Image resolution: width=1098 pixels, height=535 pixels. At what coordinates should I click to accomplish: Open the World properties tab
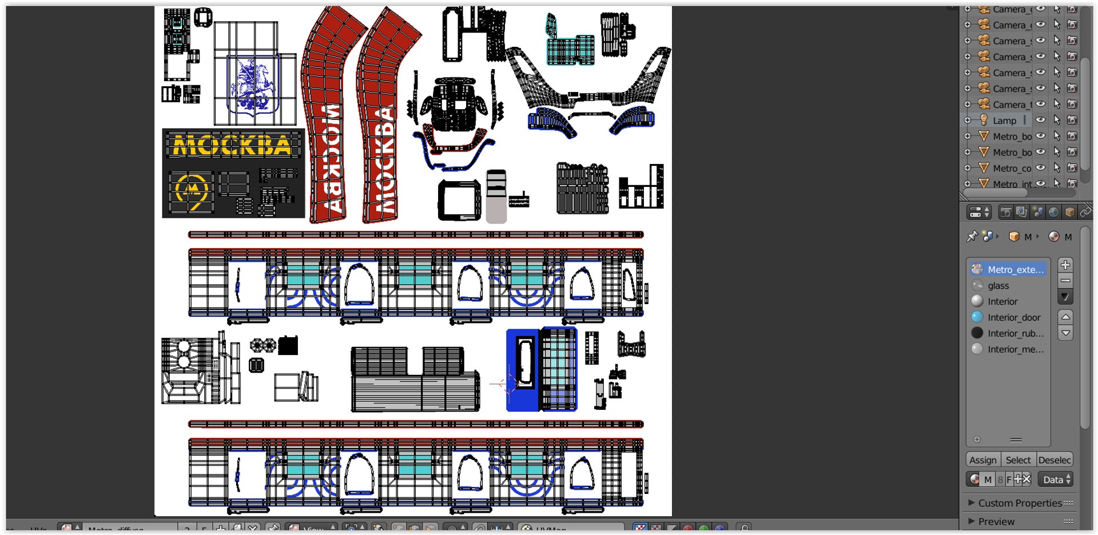pyautogui.click(x=1053, y=212)
